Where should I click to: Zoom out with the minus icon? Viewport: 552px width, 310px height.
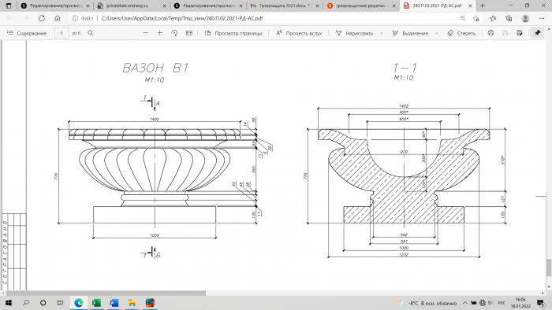(x=145, y=33)
